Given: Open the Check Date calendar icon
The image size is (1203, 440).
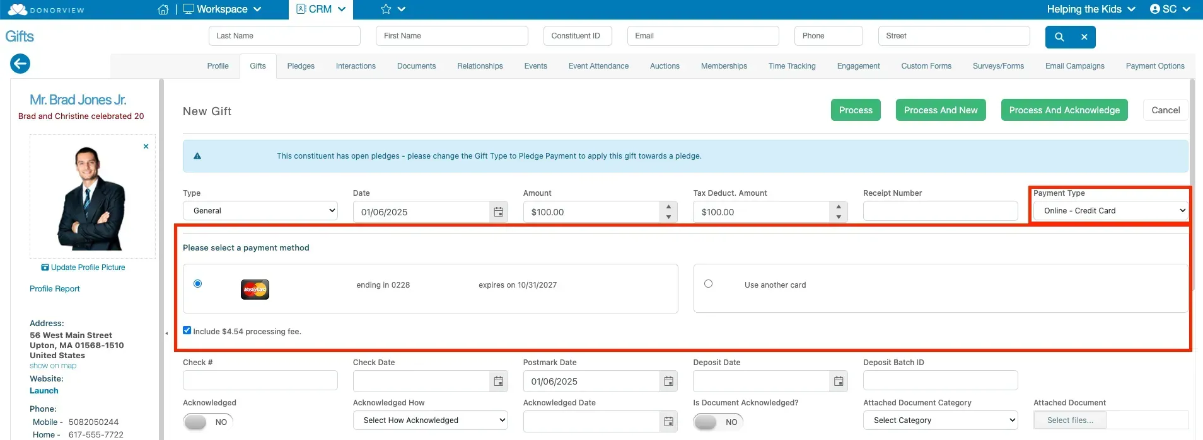Looking at the screenshot, I should (499, 381).
